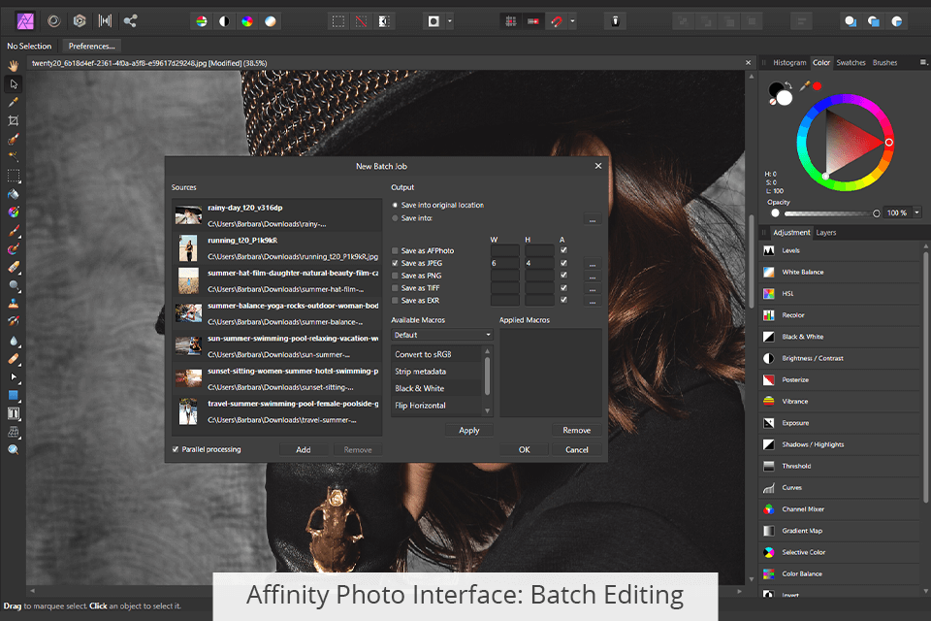The width and height of the screenshot is (931, 621).
Task: Switch to the Liquify Persona icon
Action: [x=54, y=21]
